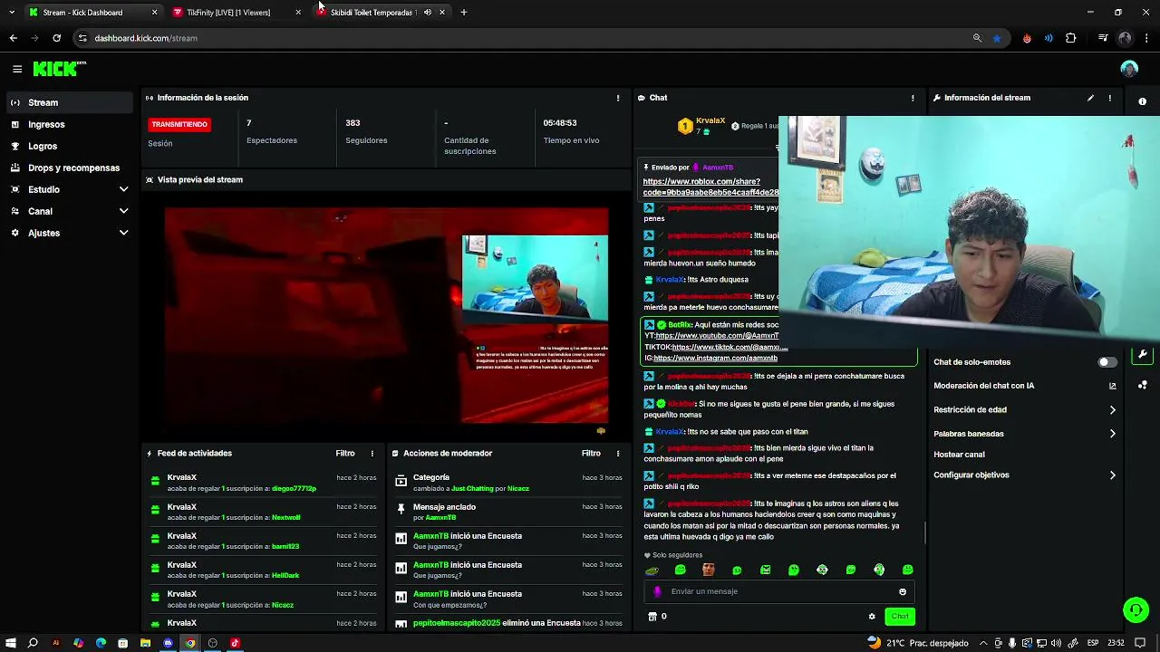Open Feed de actividades three-dot menu
This screenshot has height=652, width=1160.
click(372, 454)
